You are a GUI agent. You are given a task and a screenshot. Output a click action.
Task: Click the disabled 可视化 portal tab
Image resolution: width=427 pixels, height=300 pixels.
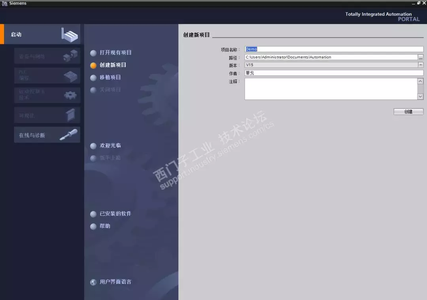[47, 115]
